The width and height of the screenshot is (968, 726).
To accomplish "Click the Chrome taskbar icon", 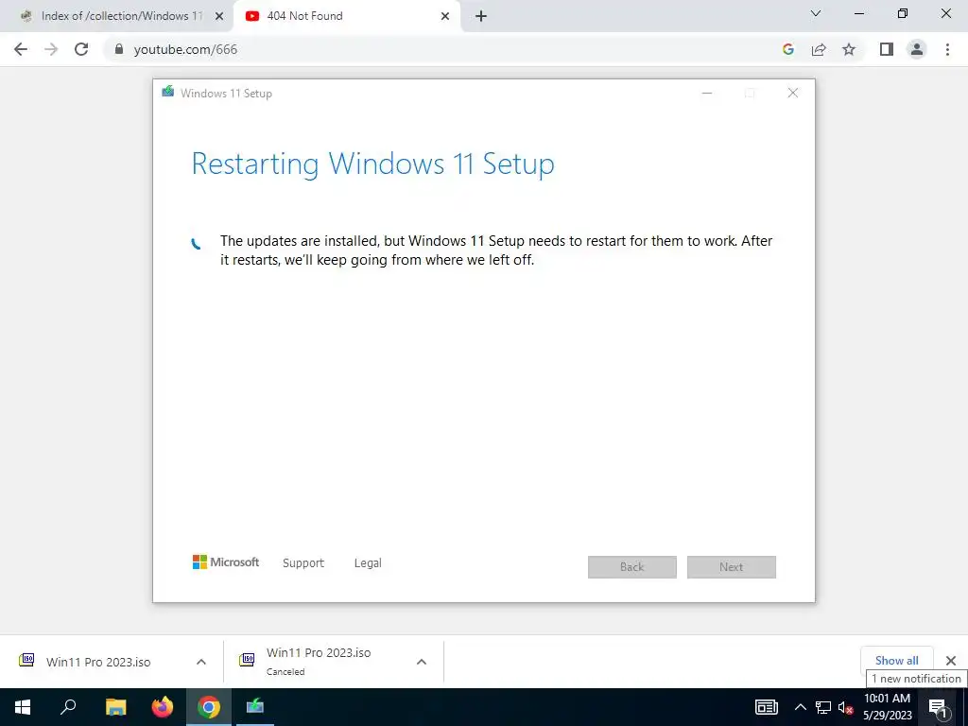I will coord(209,707).
